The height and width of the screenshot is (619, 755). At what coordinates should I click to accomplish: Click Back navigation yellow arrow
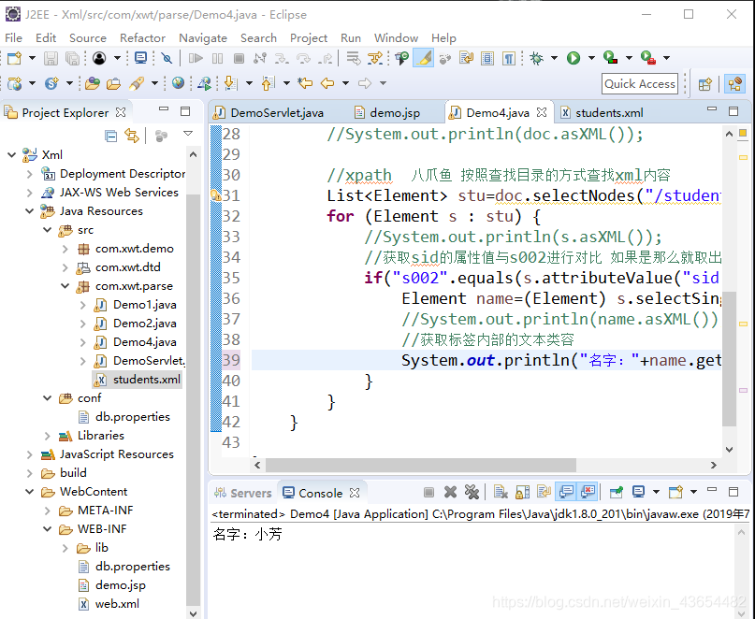click(x=327, y=83)
